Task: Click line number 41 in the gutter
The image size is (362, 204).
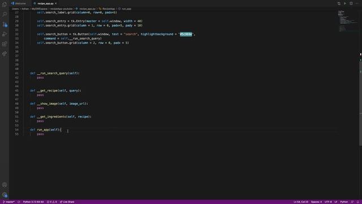Action: click(16, 73)
